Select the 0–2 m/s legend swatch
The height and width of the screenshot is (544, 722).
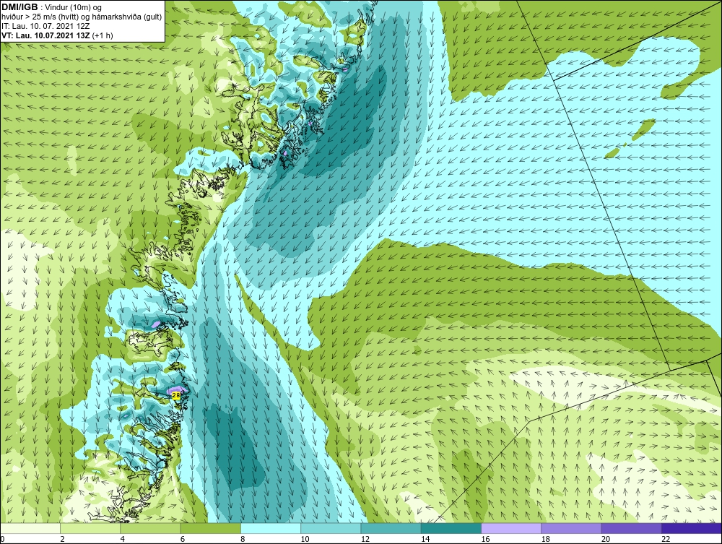(30, 528)
